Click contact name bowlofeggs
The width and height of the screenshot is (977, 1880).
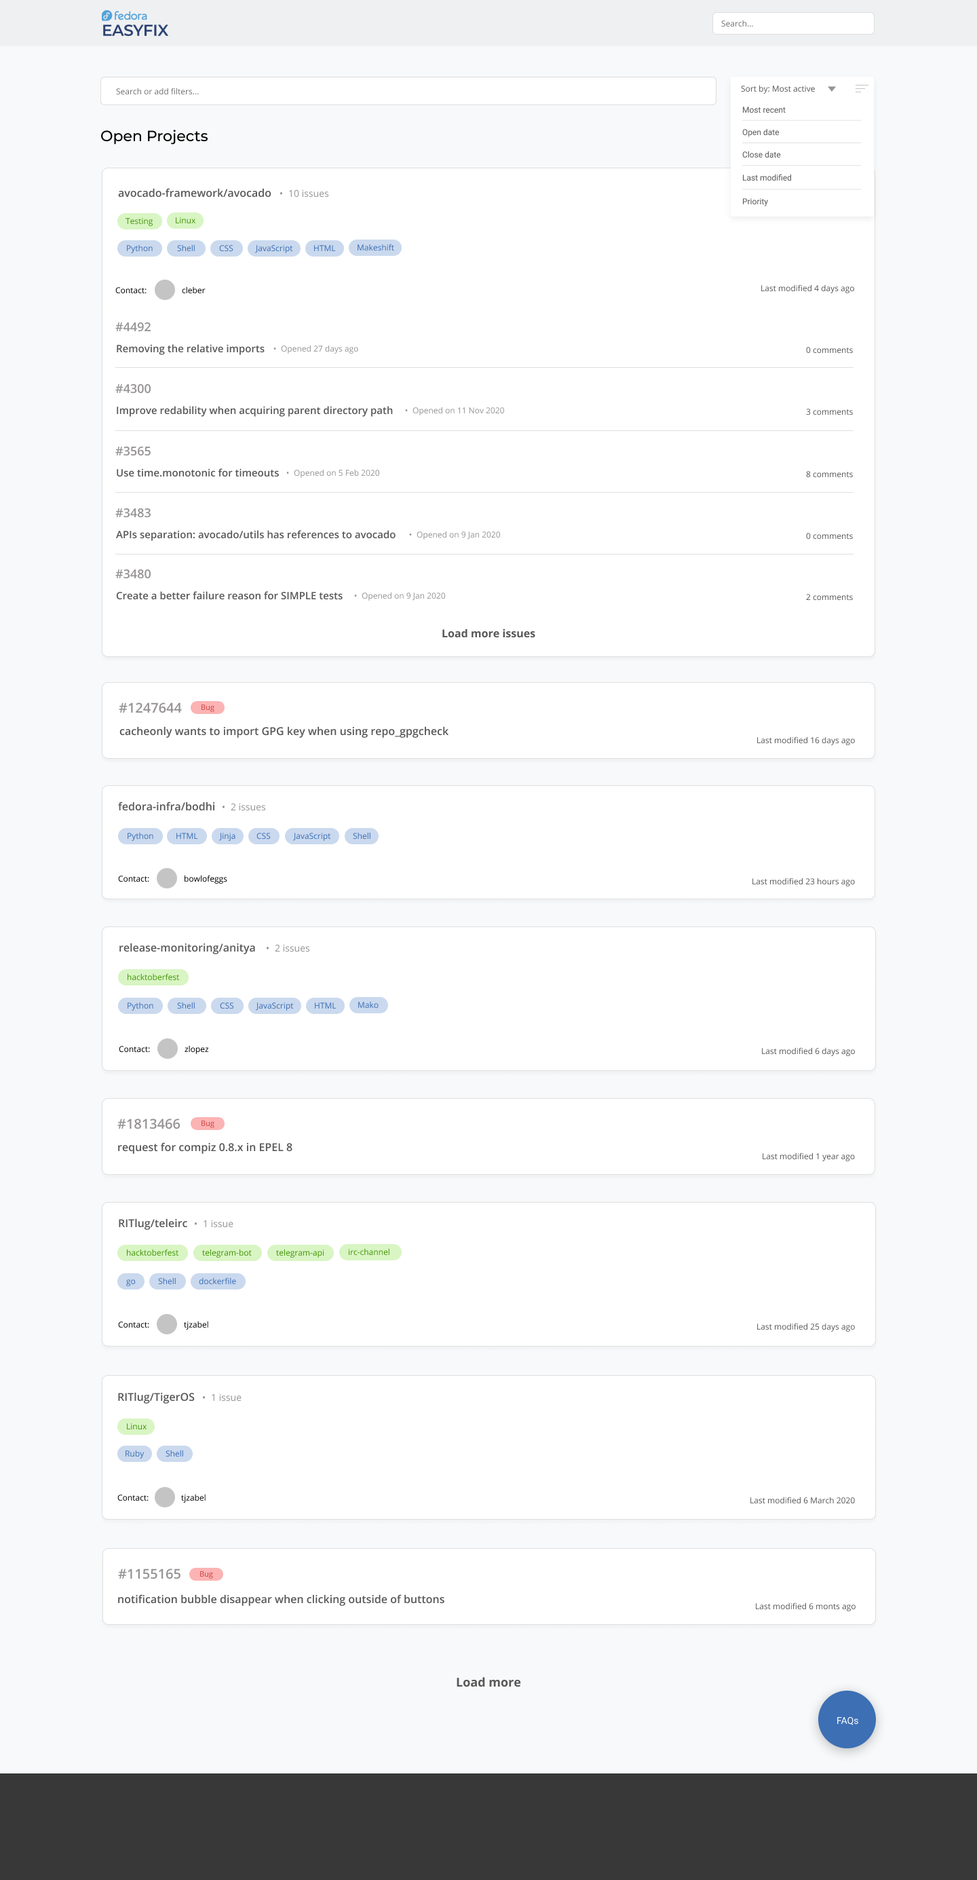205,879
